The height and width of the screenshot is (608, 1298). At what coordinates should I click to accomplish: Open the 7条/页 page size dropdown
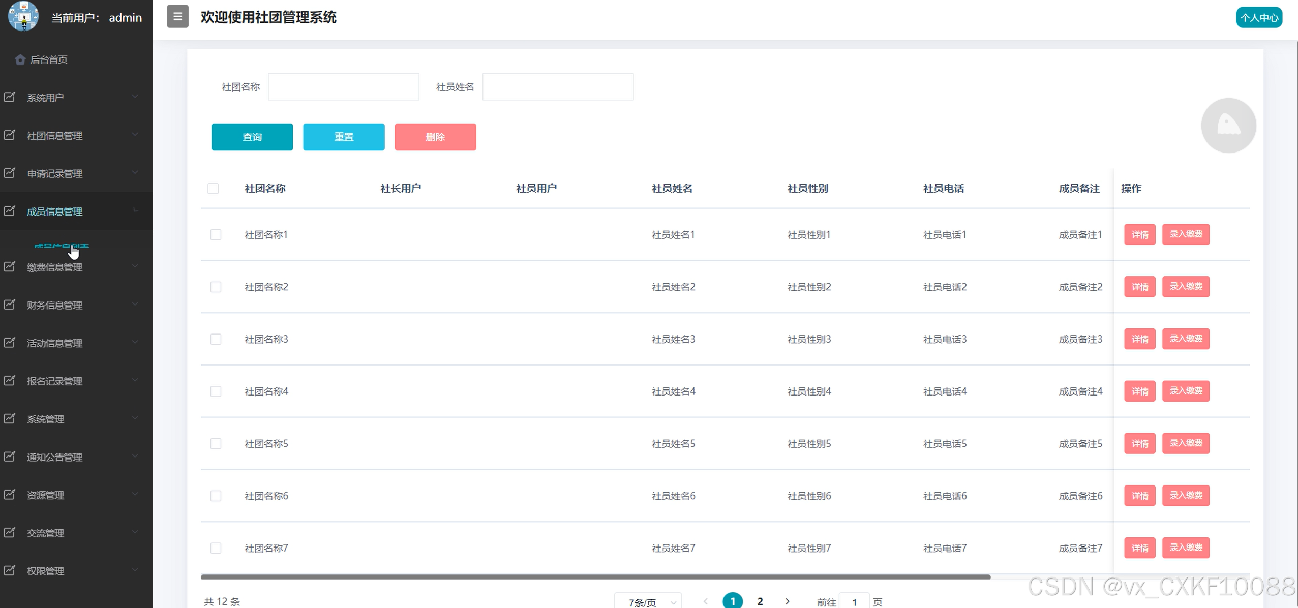pyautogui.click(x=648, y=602)
